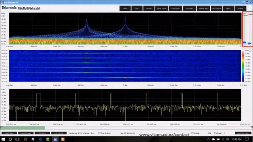Open the notification Action Center
The image size is (253, 142).
point(247,139)
